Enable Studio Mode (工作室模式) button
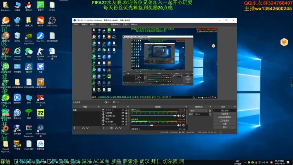The width and height of the screenshot is (293, 165). [x=225, y=121]
